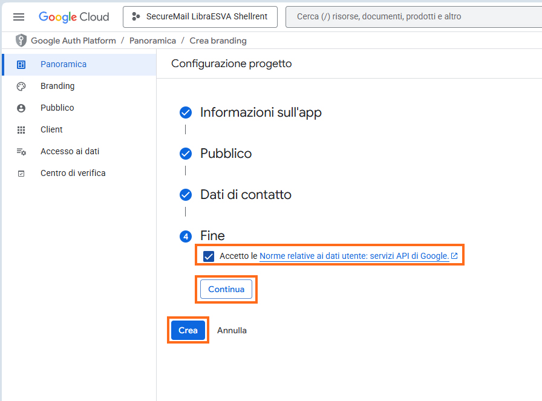This screenshot has width=542, height=401.
Task: Click the Google Cloud logo
Action: click(74, 17)
